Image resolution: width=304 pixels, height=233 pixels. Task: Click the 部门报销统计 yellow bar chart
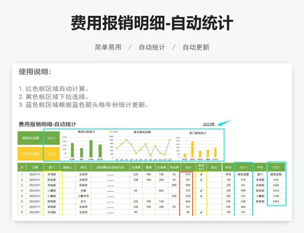point(198,146)
